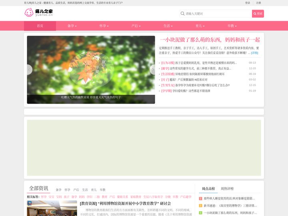Viewport: 288px width, 216px height.
Task: Open ranked item 那些哄人睡觉很苏的话
Action: pyautogui.click(x=229, y=198)
